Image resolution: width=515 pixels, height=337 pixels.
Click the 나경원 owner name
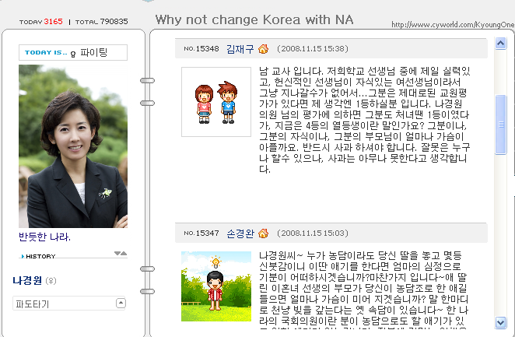(27, 280)
